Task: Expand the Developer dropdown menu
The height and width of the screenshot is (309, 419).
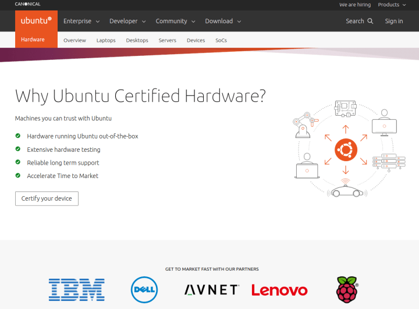Action: [127, 21]
